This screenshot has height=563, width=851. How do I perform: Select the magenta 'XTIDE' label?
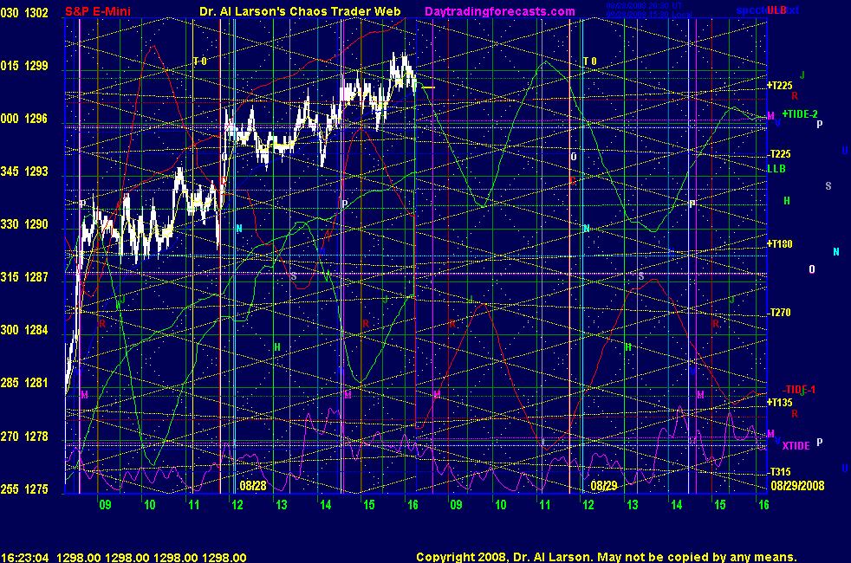coord(796,446)
